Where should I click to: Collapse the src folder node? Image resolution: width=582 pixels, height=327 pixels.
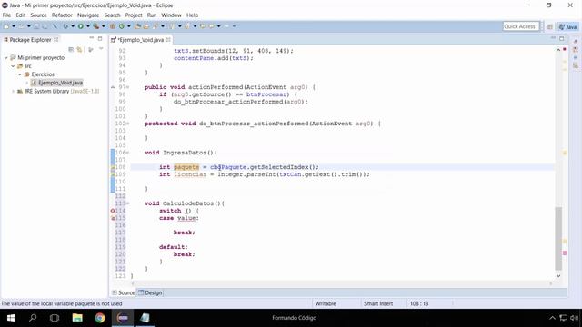click(x=13, y=66)
